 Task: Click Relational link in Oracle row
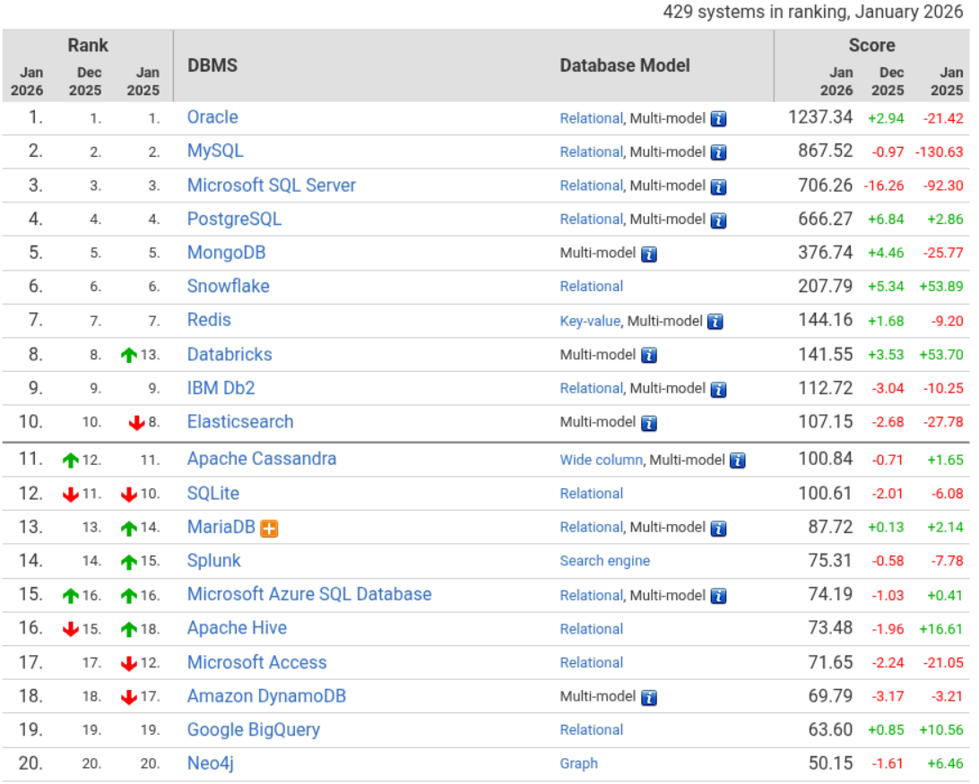pos(592,118)
